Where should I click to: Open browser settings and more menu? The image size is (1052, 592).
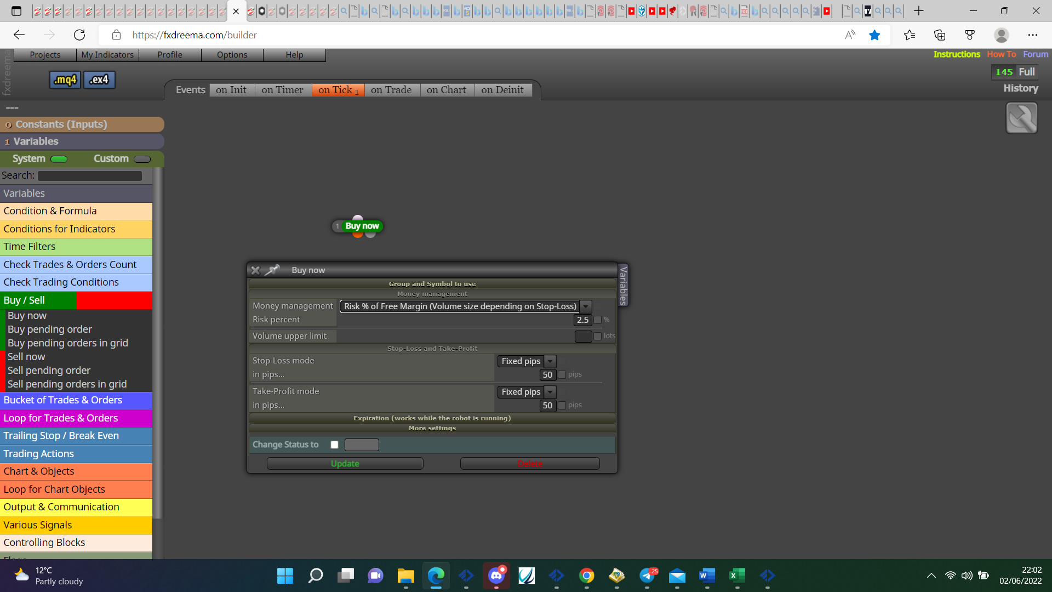pyautogui.click(x=1033, y=35)
